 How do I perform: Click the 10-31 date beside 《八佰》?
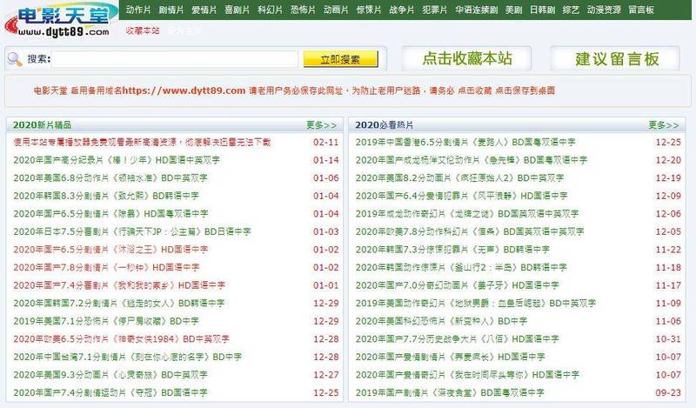(x=668, y=339)
